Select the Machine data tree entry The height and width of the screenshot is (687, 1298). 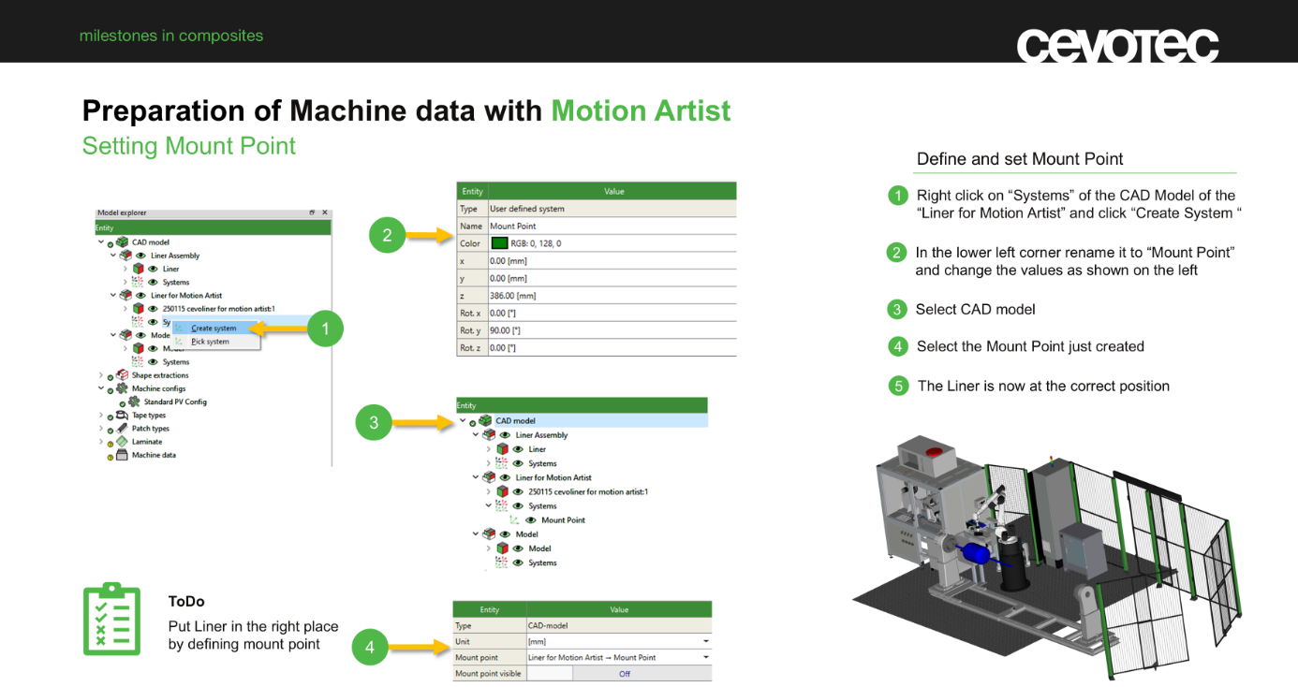(x=154, y=455)
